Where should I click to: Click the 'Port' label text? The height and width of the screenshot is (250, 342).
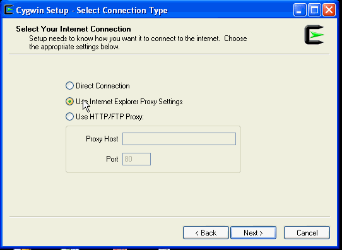click(112, 159)
